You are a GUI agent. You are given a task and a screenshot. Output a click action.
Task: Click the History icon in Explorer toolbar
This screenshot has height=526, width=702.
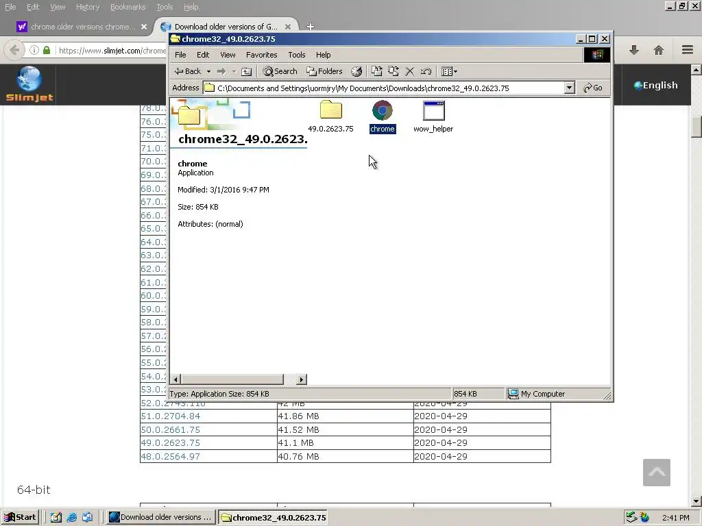(356, 71)
